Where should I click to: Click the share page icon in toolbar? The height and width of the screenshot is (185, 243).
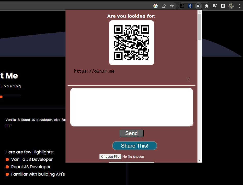pos(164,6)
